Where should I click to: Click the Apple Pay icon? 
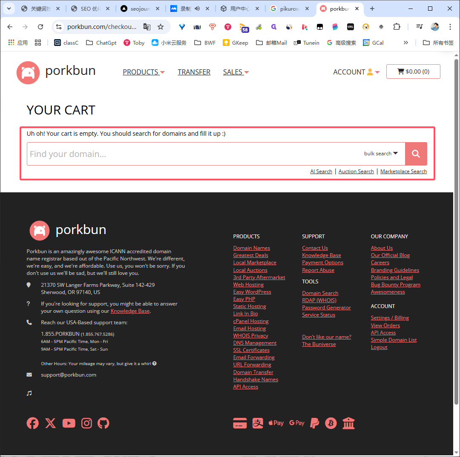tap(276, 423)
